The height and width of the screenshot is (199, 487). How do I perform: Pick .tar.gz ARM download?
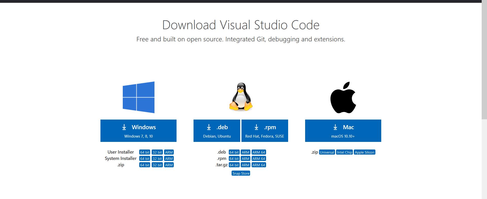(x=246, y=165)
